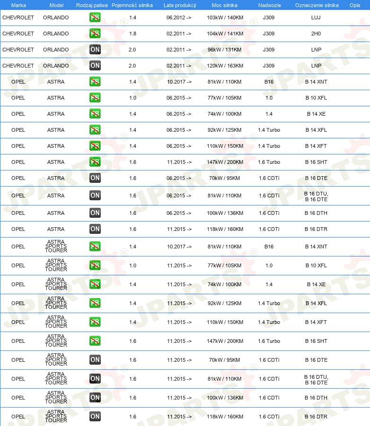Click the 06.2012 -> production date cell

[178, 17]
